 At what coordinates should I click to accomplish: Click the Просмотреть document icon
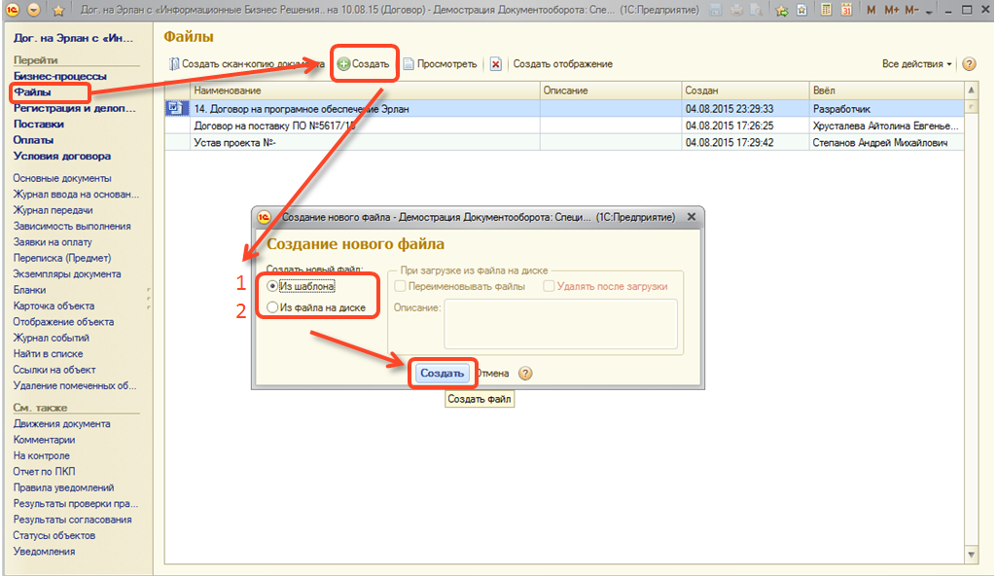(409, 64)
